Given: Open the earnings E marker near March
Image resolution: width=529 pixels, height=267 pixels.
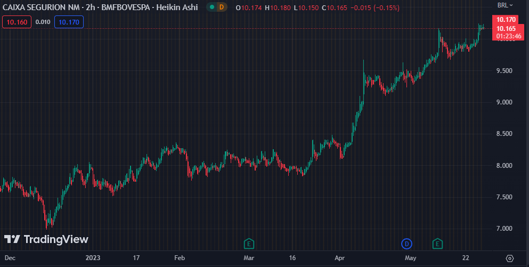Looking at the screenshot, I should (249, 243).
